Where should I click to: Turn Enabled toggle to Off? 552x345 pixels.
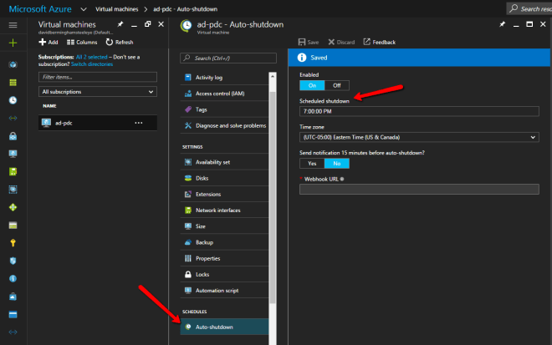[336, 85]
